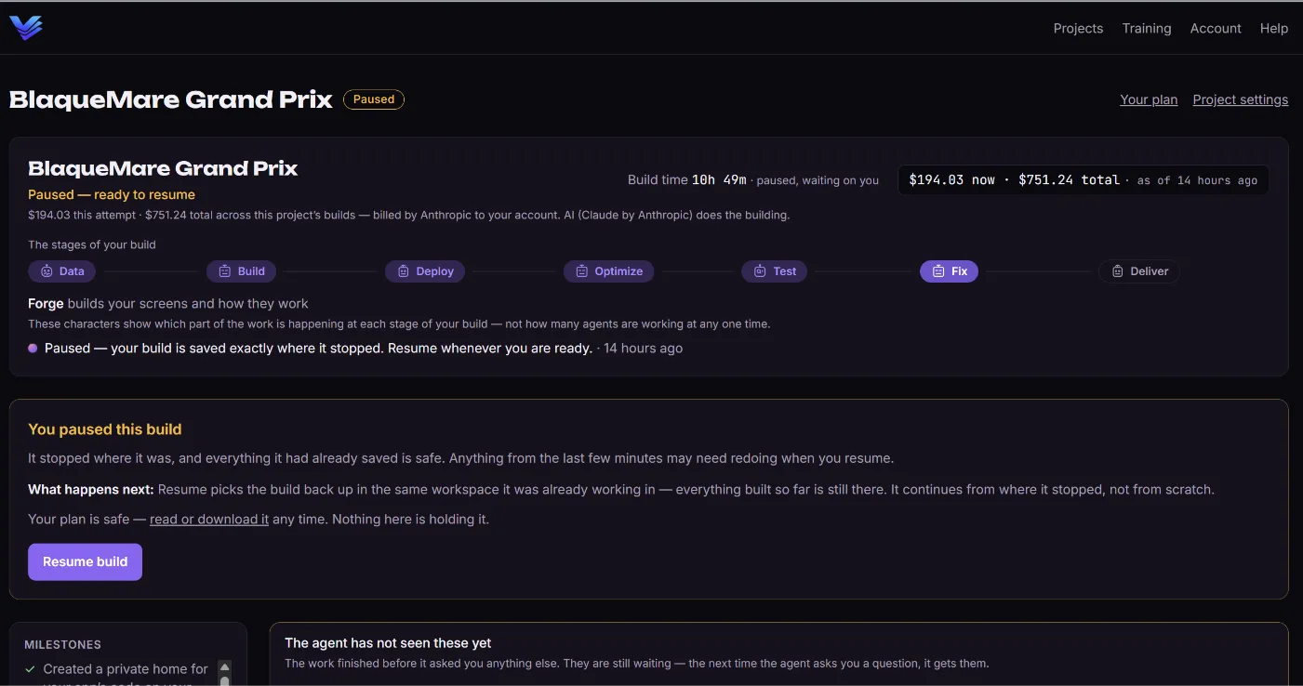1303x686 pixels.
Task: Click the purple paused status dot
Action: click(x=33, y=349)
